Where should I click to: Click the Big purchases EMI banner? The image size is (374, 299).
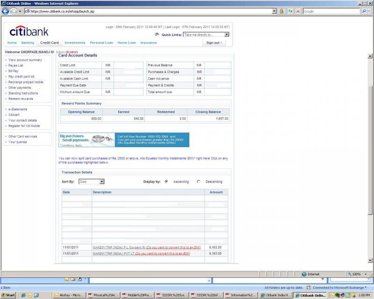pyautogui.click(x=124, y=140)
